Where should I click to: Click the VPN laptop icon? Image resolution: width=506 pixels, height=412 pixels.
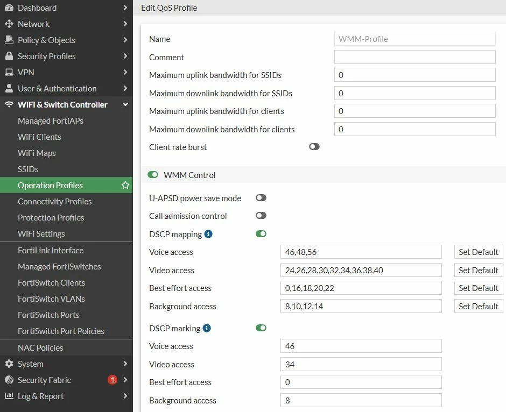pos(9,72)
